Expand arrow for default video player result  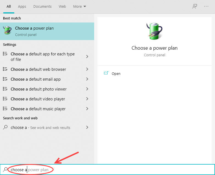coord(87,99)
